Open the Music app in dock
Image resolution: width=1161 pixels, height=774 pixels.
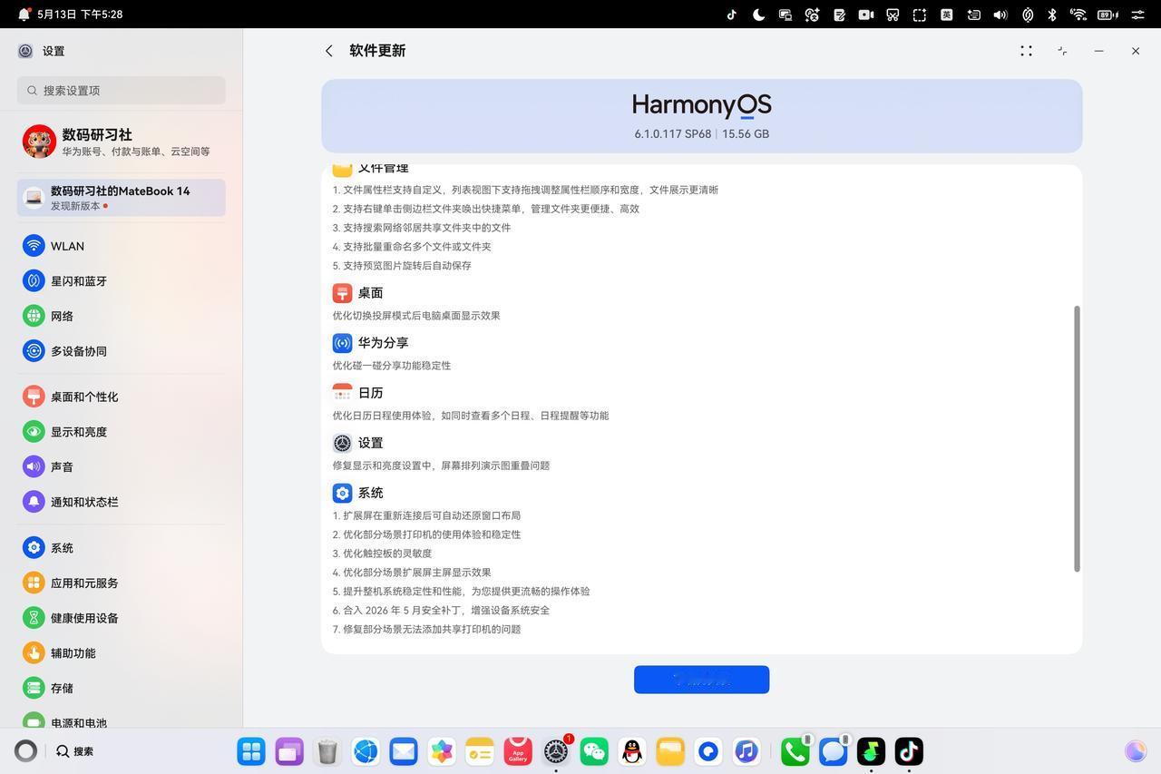coord(746,751)
